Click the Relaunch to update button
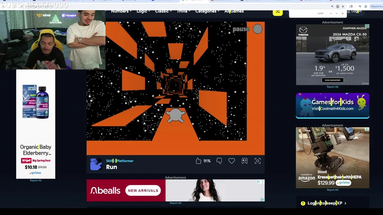 tap(376, 6)
